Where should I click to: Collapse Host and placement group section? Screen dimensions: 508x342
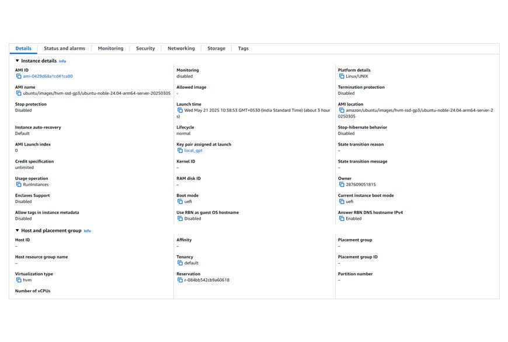point(18,231)
